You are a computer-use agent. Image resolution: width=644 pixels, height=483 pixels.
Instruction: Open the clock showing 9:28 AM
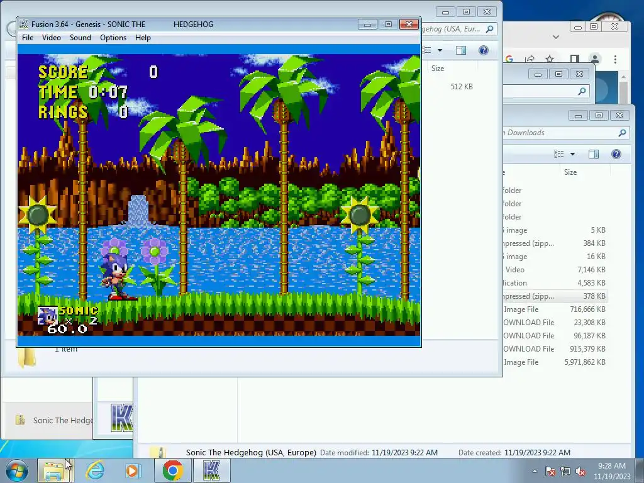coord(612,470)
